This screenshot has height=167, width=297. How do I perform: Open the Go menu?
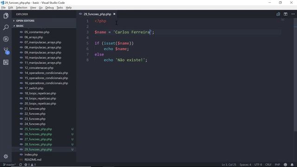[x=40, y=7]
